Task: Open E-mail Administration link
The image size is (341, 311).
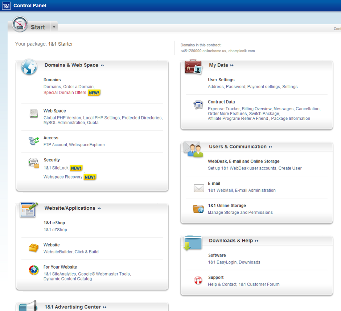Action: [255, 190]
